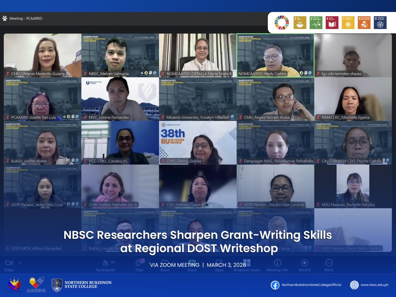Click the SDG 7 Clean Energy icon
The height and width of the screenshot is (297, 396).
pyautogui.click(x=348, y=22)
